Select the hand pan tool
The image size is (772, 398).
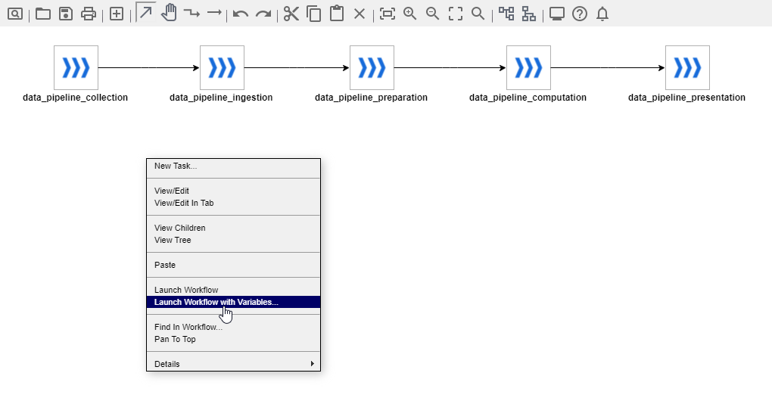click(x=169, y=13)
